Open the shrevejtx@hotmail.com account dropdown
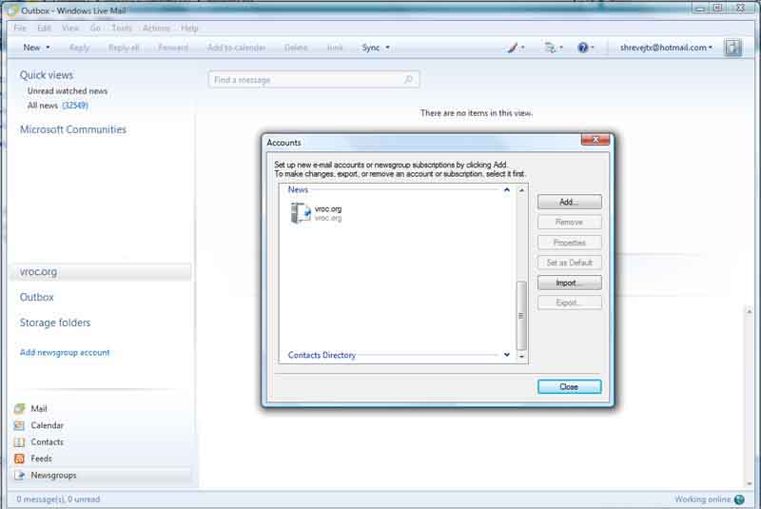 tap(666, 48)
